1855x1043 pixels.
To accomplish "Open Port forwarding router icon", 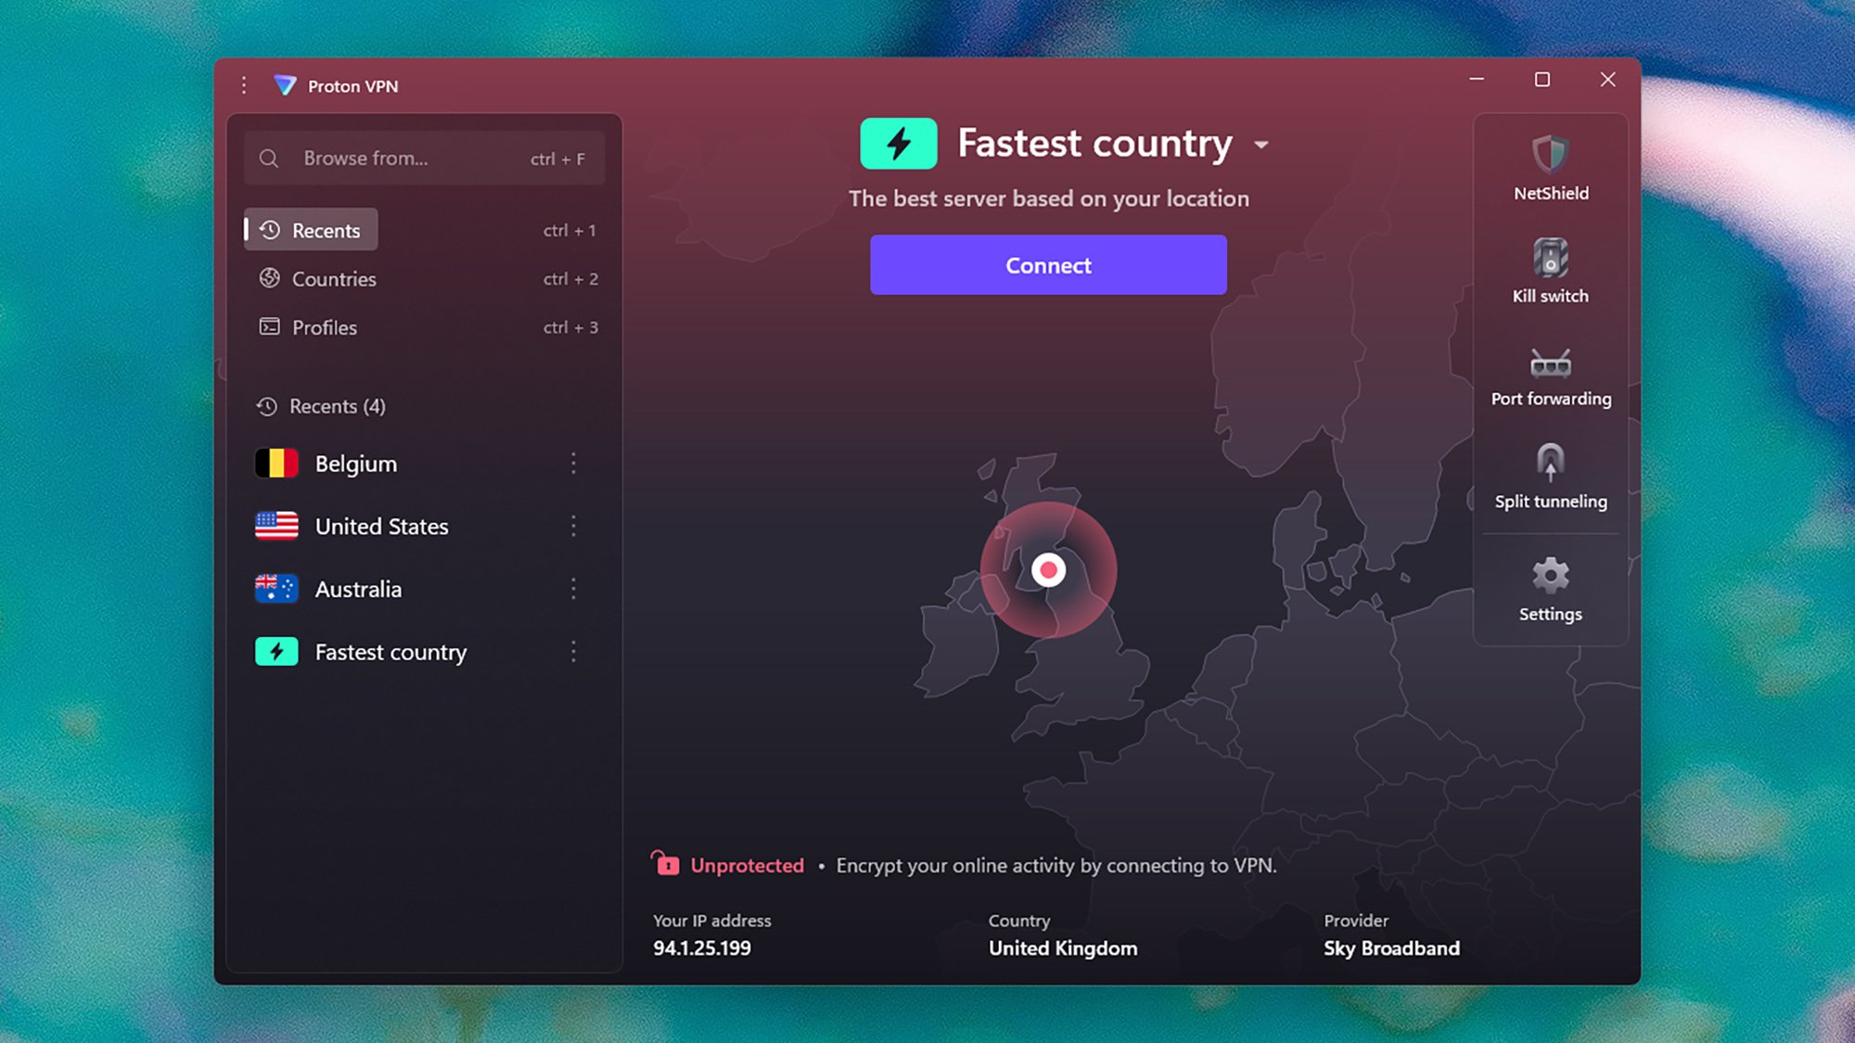I will (1550, 363).
